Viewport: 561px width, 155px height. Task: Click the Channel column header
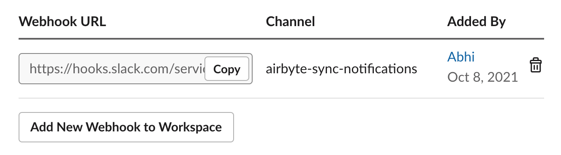(291, 22)
